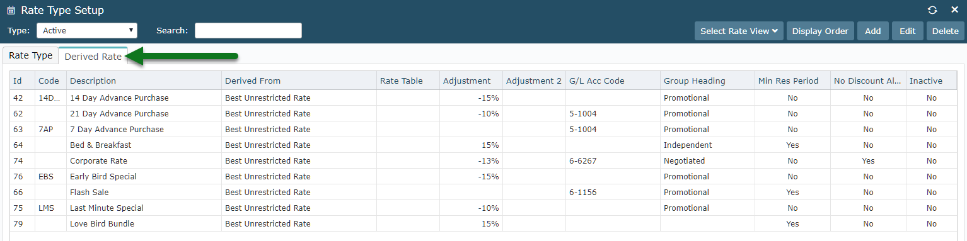
Task: Select the Love Bird Bundle row
Action: 483,223
